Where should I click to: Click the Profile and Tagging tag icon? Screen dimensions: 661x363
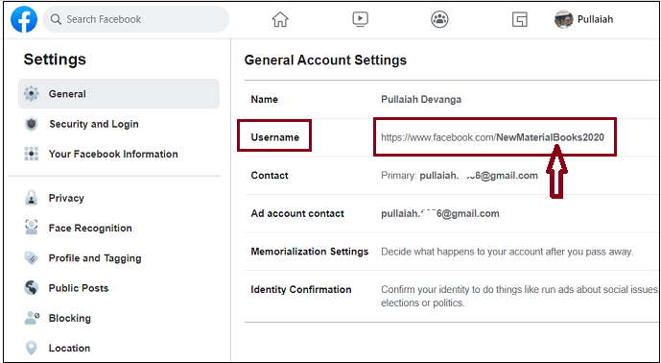[x=32, y=258]
